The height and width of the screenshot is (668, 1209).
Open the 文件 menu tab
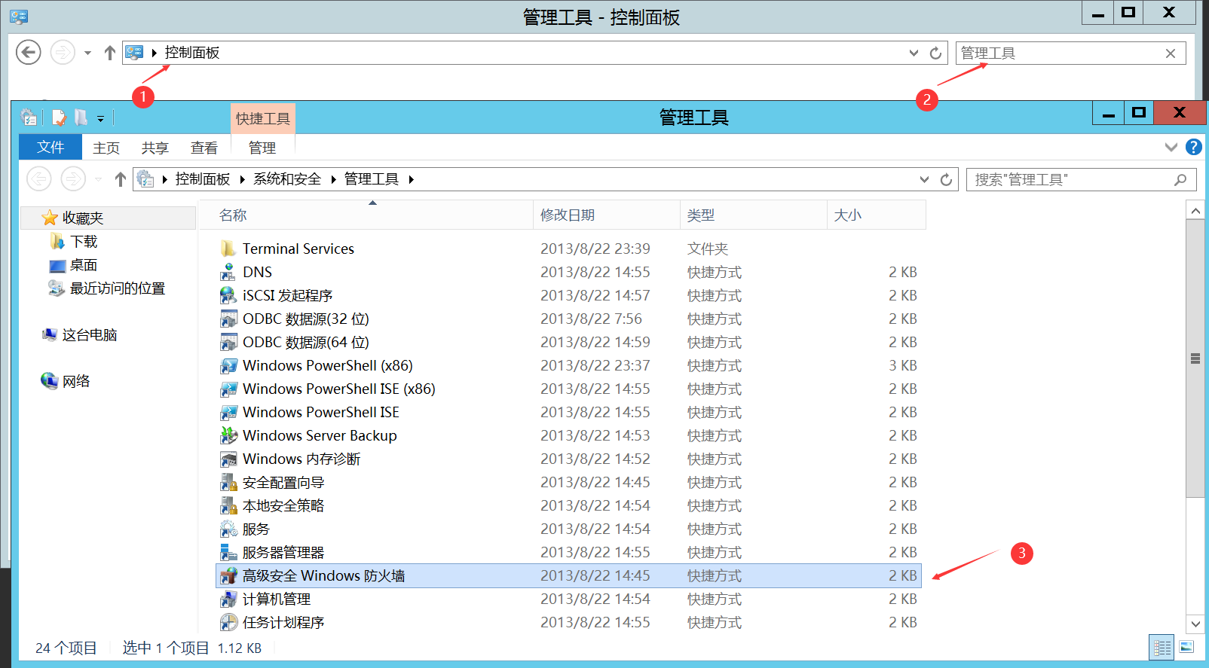[x=51, y=147]
